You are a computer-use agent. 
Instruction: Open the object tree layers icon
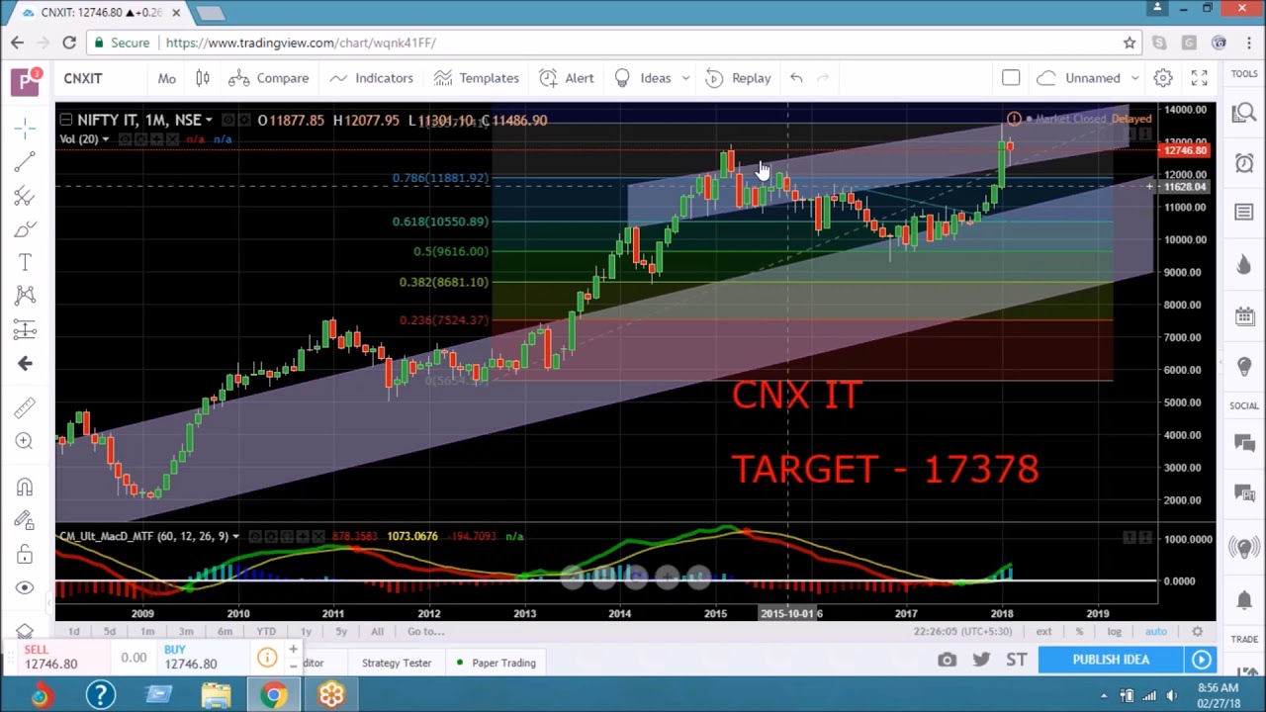(25, 630)
